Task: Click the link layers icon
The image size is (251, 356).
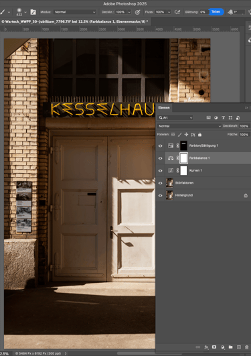Action: point(197,347)
